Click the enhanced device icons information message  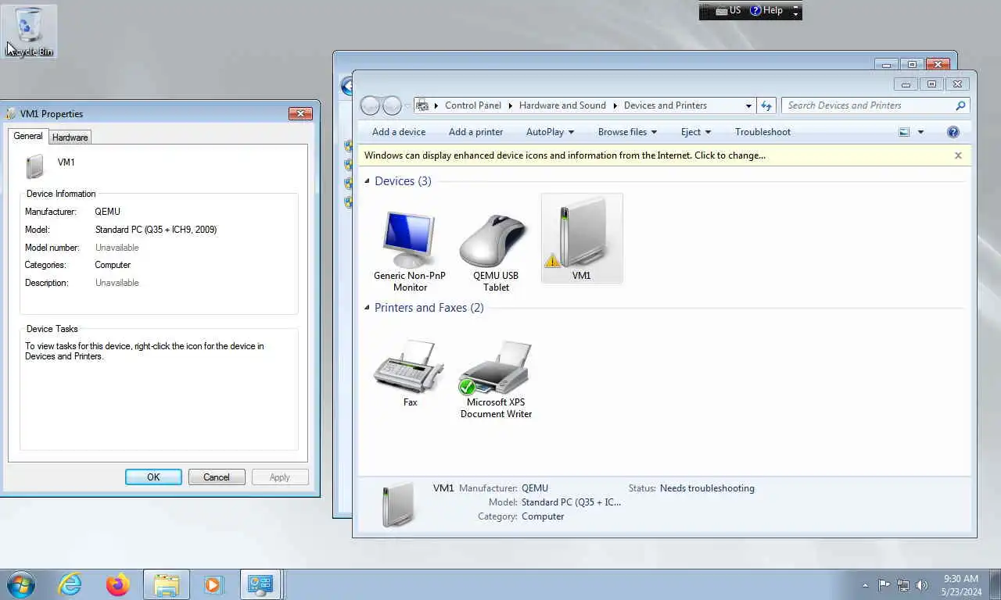565,155
